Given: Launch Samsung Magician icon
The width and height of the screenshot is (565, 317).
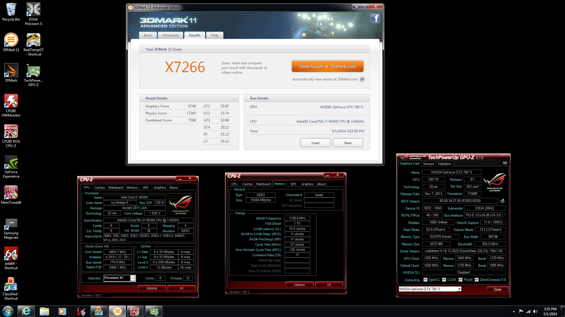Looking at the screenshot, I should point(11,229).
